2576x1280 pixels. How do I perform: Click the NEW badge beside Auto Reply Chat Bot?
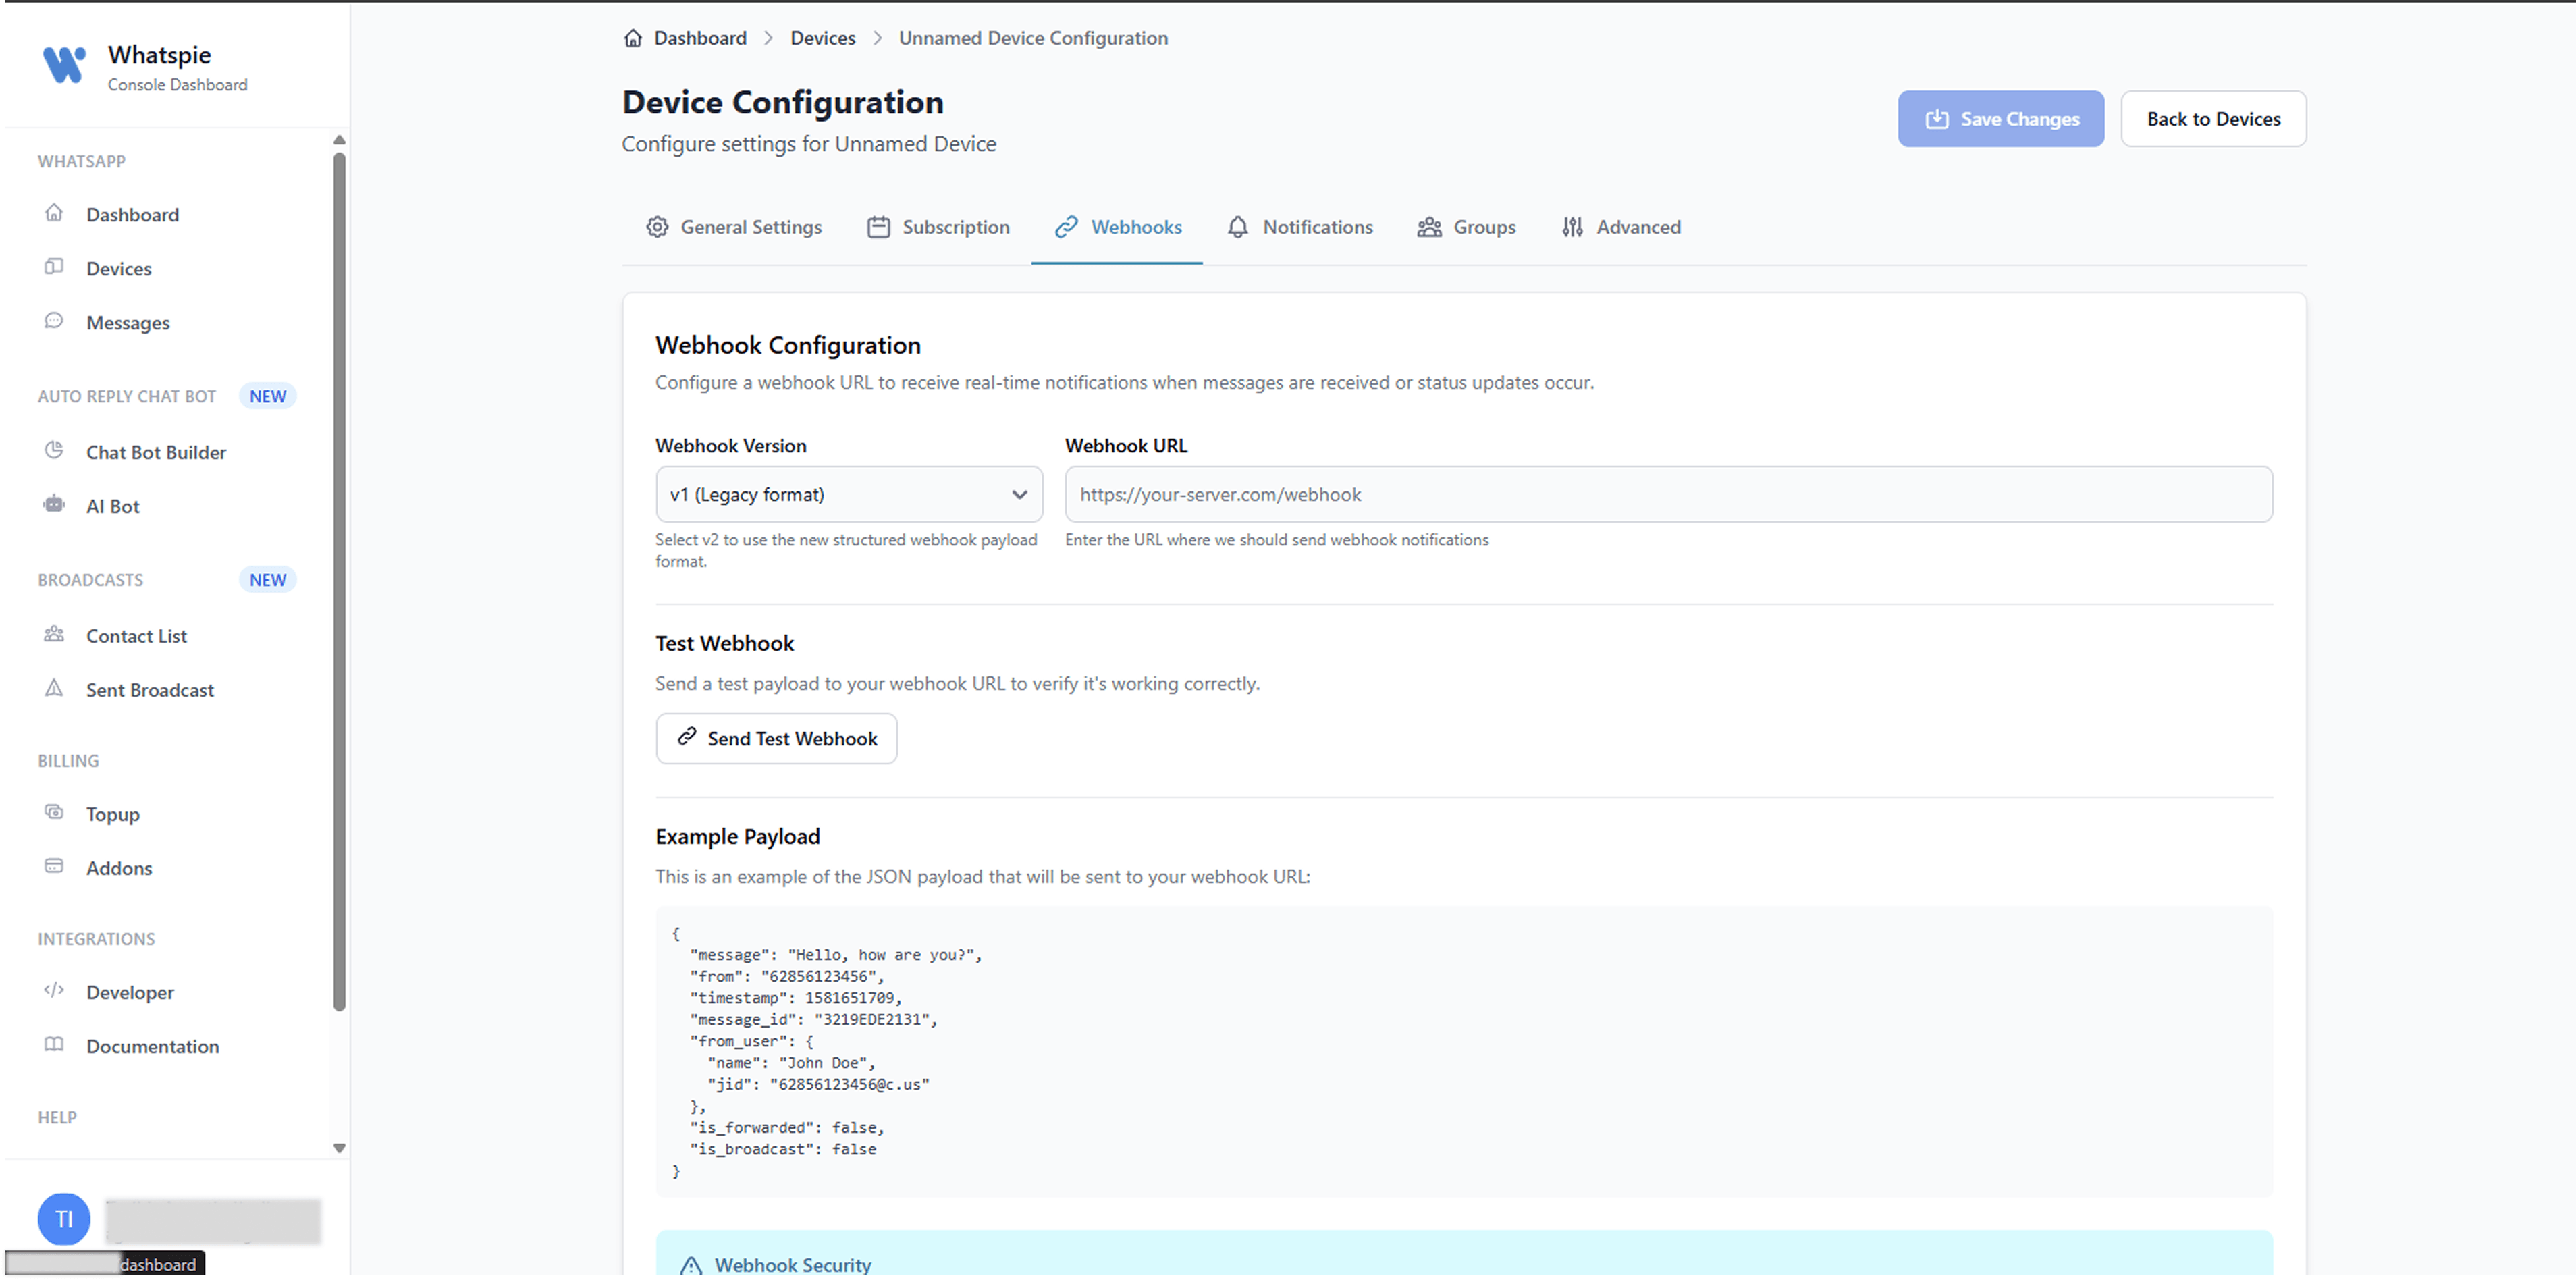[267, 396]
